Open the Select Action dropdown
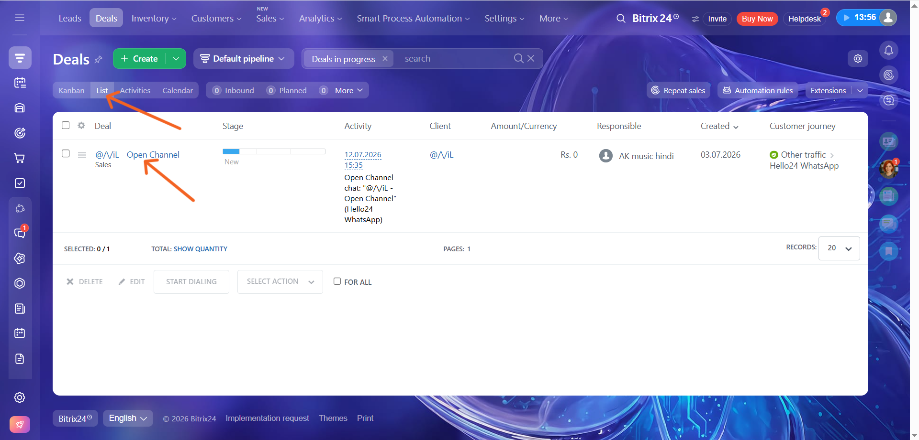Viewport: 919px width, 440px height. pos(280,282)
